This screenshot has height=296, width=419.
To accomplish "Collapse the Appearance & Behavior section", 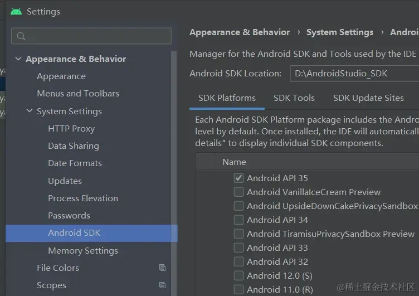I will [x=18, y=59].
